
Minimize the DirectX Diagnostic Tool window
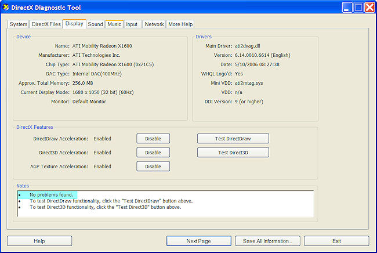coord(347,8)
